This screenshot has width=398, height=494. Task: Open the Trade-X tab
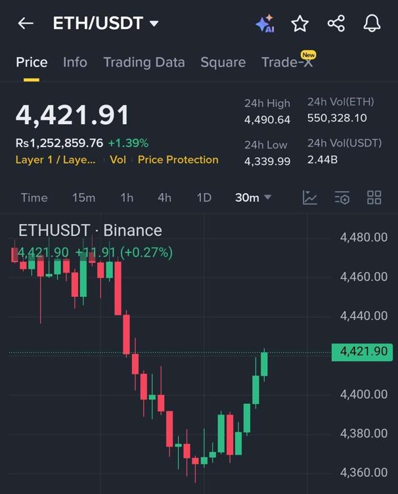click(287, 62)
